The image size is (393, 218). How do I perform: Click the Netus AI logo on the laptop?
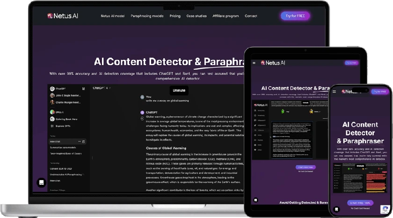[x=63, y=16]
